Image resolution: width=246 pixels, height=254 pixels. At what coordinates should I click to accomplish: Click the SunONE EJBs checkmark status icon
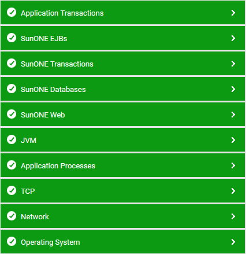point(12,38)
